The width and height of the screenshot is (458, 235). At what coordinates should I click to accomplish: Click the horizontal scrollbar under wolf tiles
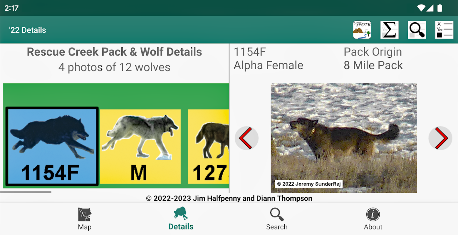[26, 192]
